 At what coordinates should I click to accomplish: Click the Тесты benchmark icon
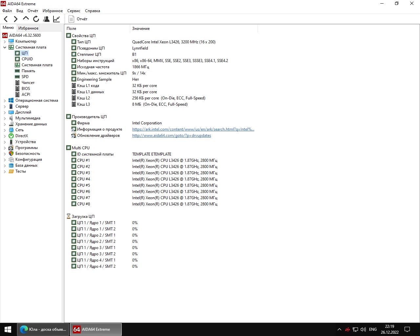[11, 171]
